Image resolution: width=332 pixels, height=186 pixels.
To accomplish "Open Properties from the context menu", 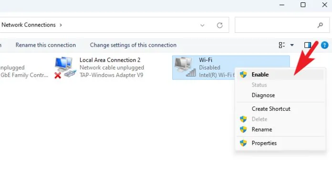I will [x=280, y=143].
